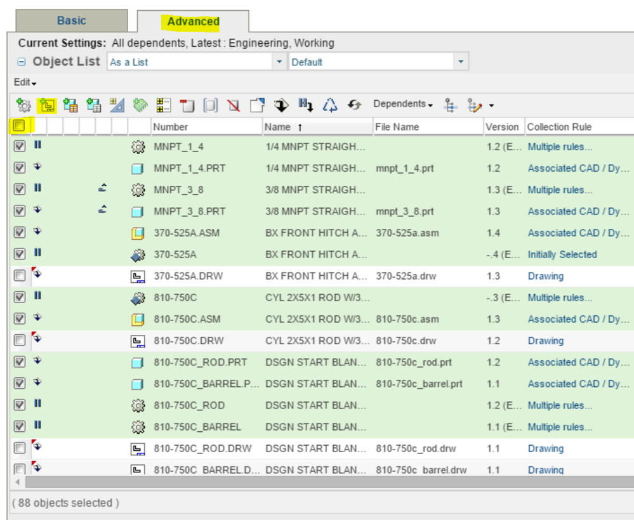Uncheck the MNPT_1_4 row checkbox

tap(19, 146)
